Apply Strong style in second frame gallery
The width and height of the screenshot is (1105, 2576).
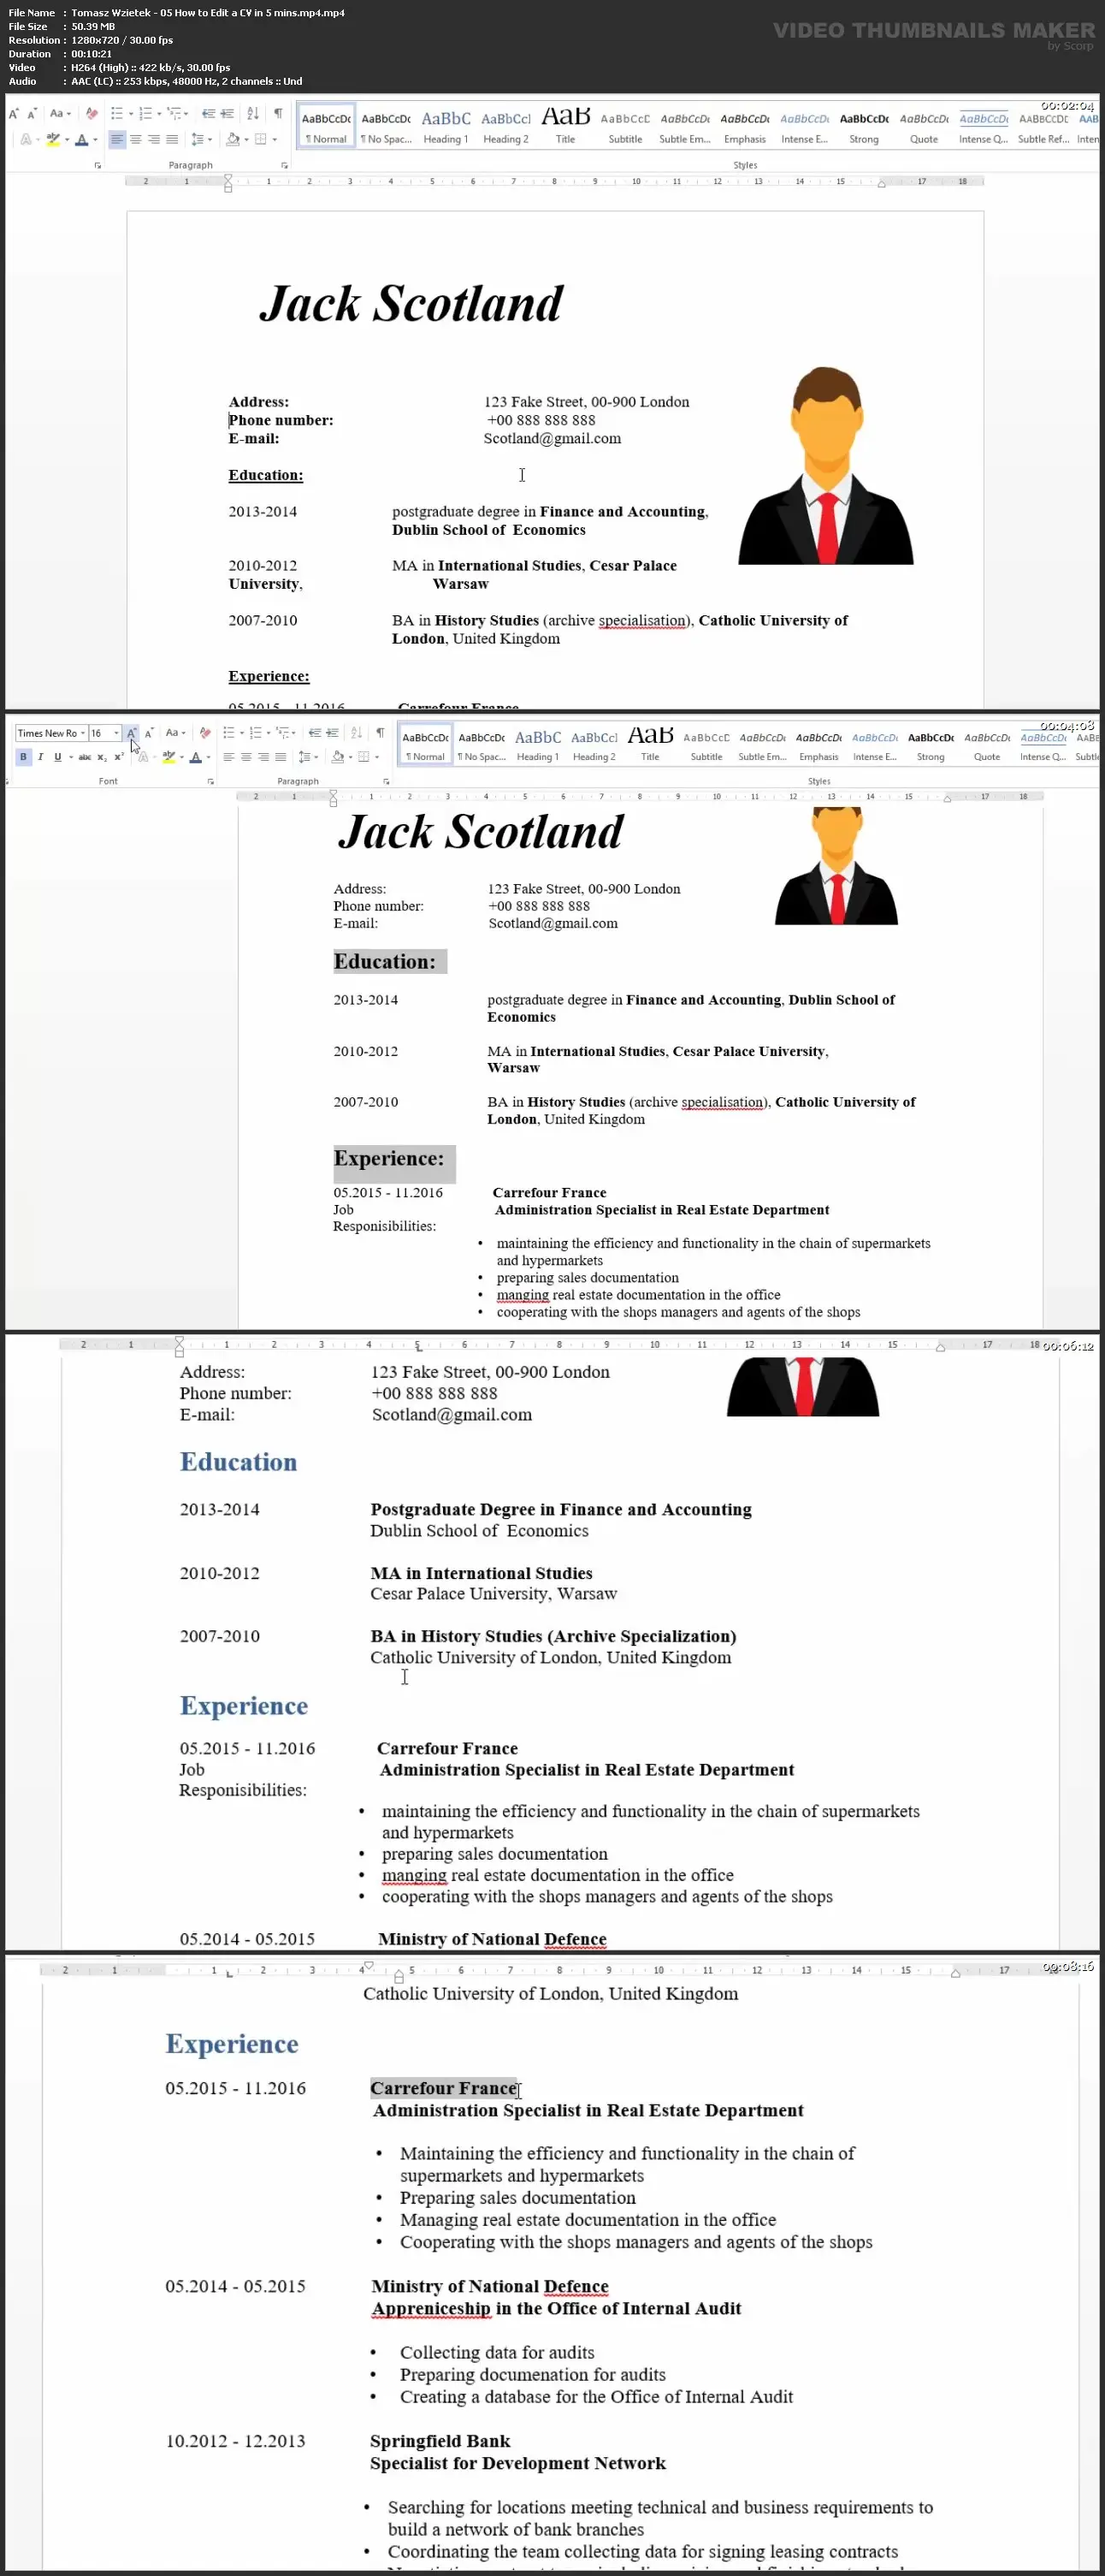(x=931, y=745)
